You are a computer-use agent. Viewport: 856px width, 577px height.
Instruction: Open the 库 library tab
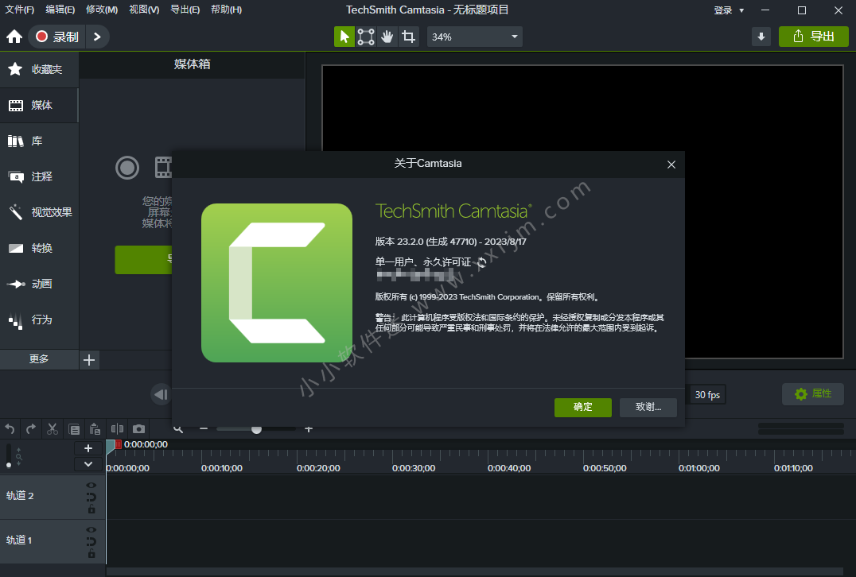[39, 141]
